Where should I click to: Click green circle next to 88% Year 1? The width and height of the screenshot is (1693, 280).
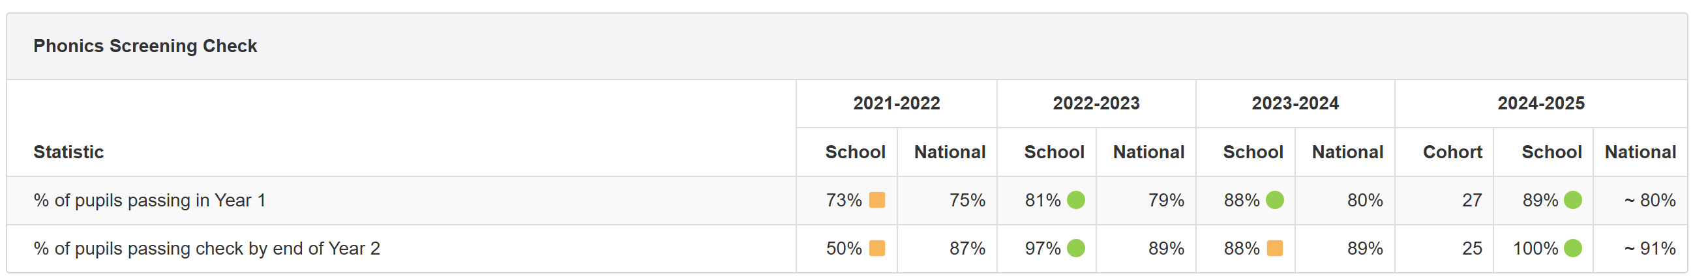pos(1275,200)
